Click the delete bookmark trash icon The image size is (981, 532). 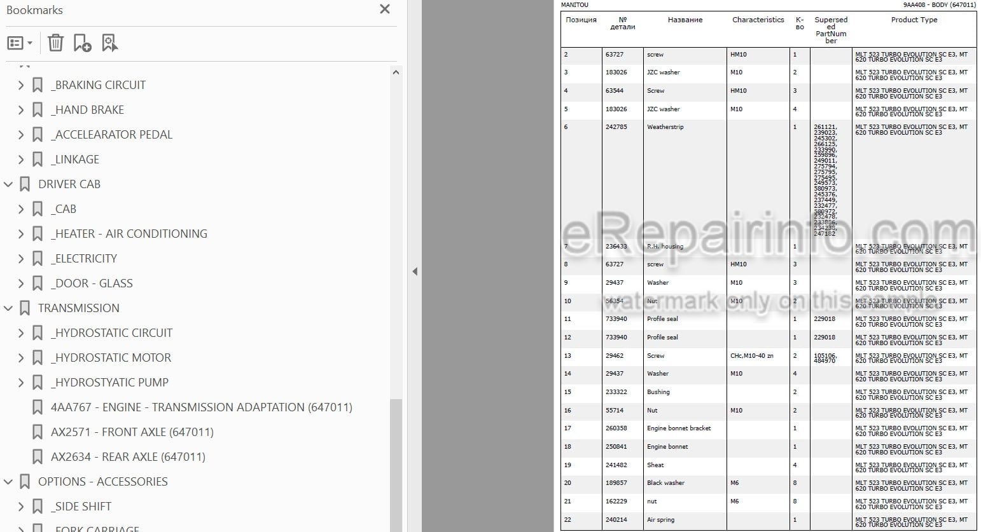[x=55, y=43]
